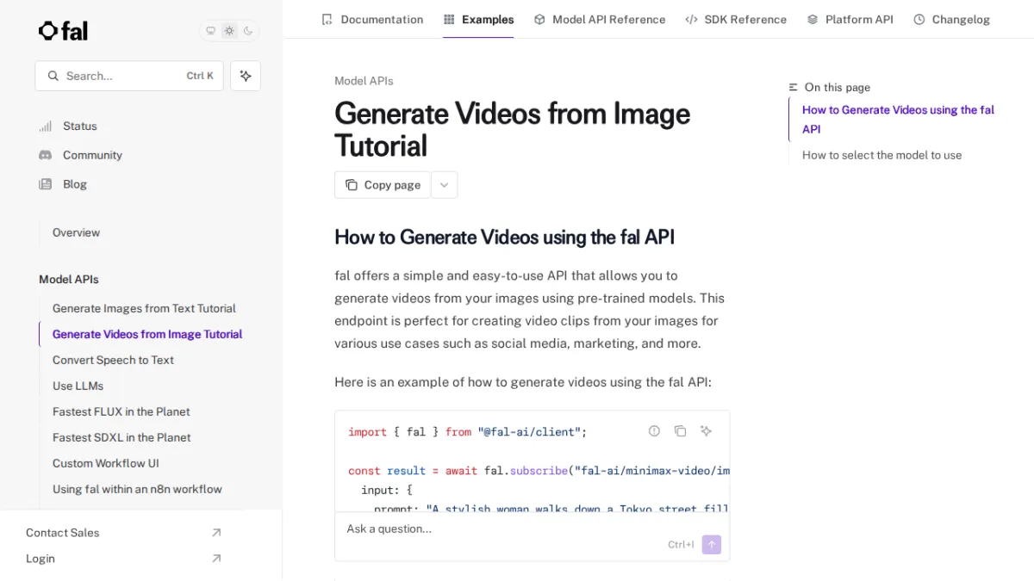This screenshot has height=581, width=1034.
Task: Switch to the Examples tab
Action: (478, 19)
